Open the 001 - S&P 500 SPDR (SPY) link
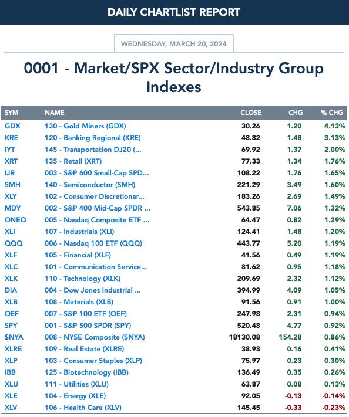The image size is (349, 417). point(88,326)
